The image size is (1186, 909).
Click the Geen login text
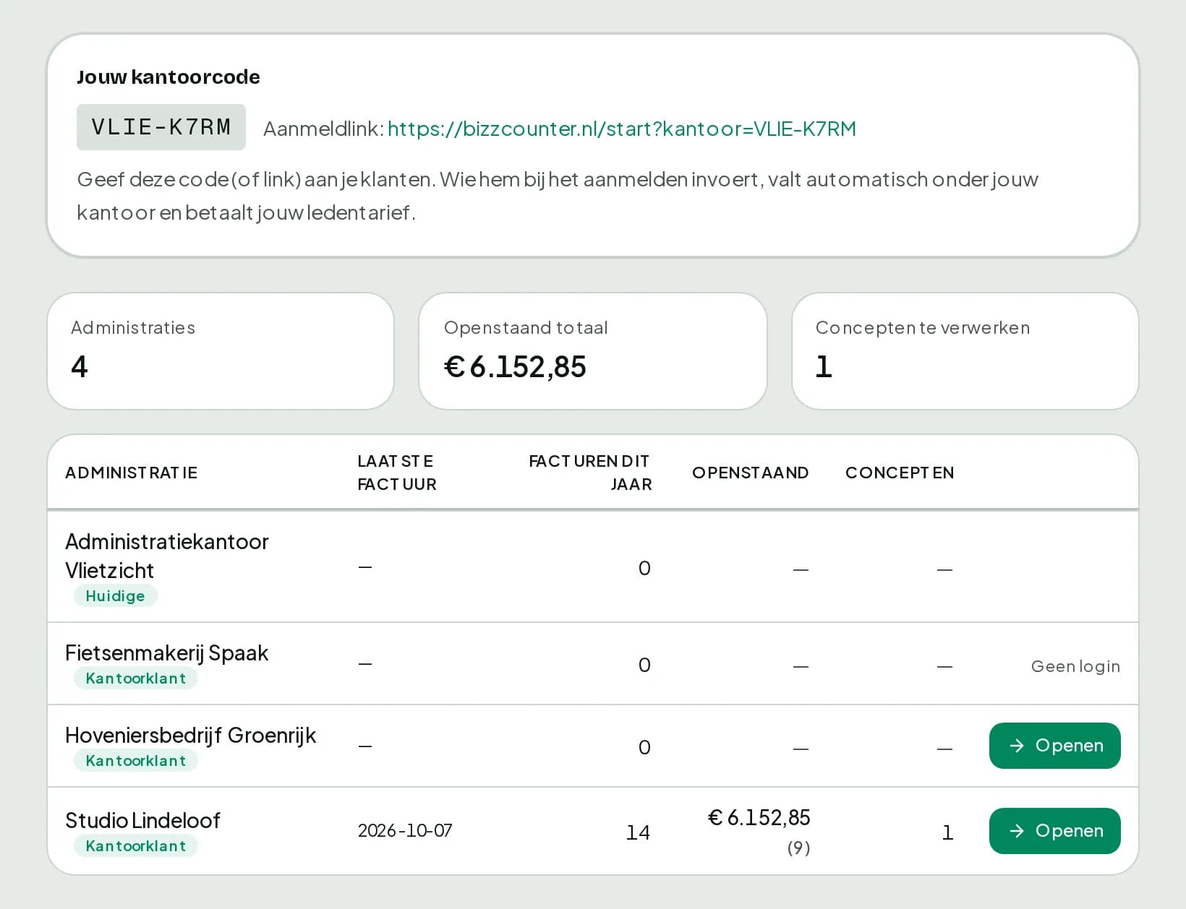(x=1075, y=666)
